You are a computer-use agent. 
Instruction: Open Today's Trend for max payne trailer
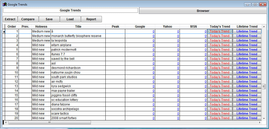point(220,91)
